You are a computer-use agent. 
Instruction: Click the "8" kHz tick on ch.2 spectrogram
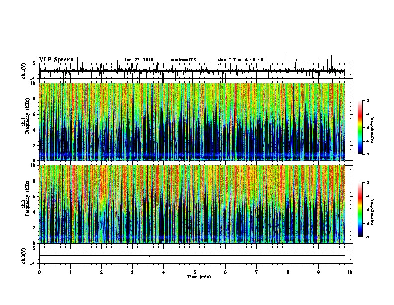tap(34, 181)
